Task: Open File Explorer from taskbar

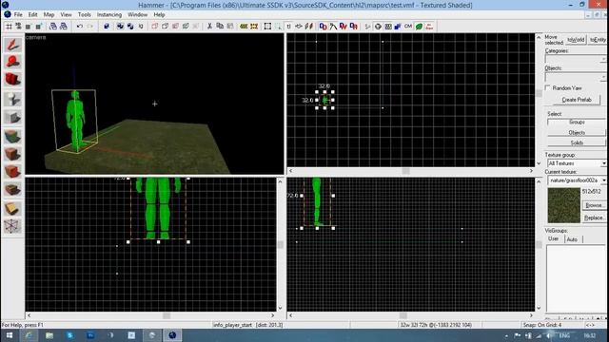Action: click(x=49, y=335)
